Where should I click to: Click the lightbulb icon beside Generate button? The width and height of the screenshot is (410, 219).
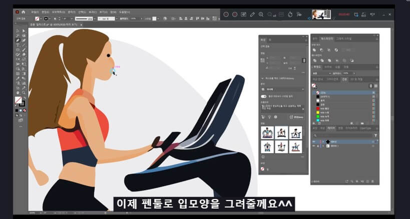pyautogui.click(x=269, y=117)
